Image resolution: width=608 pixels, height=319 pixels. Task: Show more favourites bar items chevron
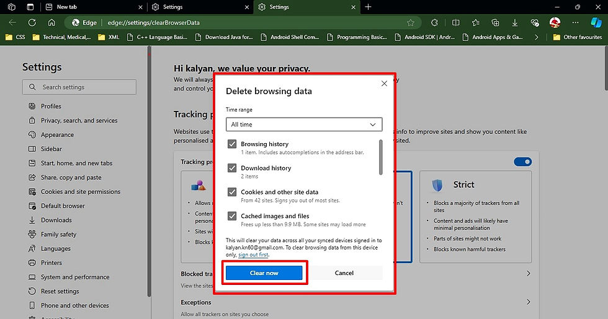click(536, 37)
